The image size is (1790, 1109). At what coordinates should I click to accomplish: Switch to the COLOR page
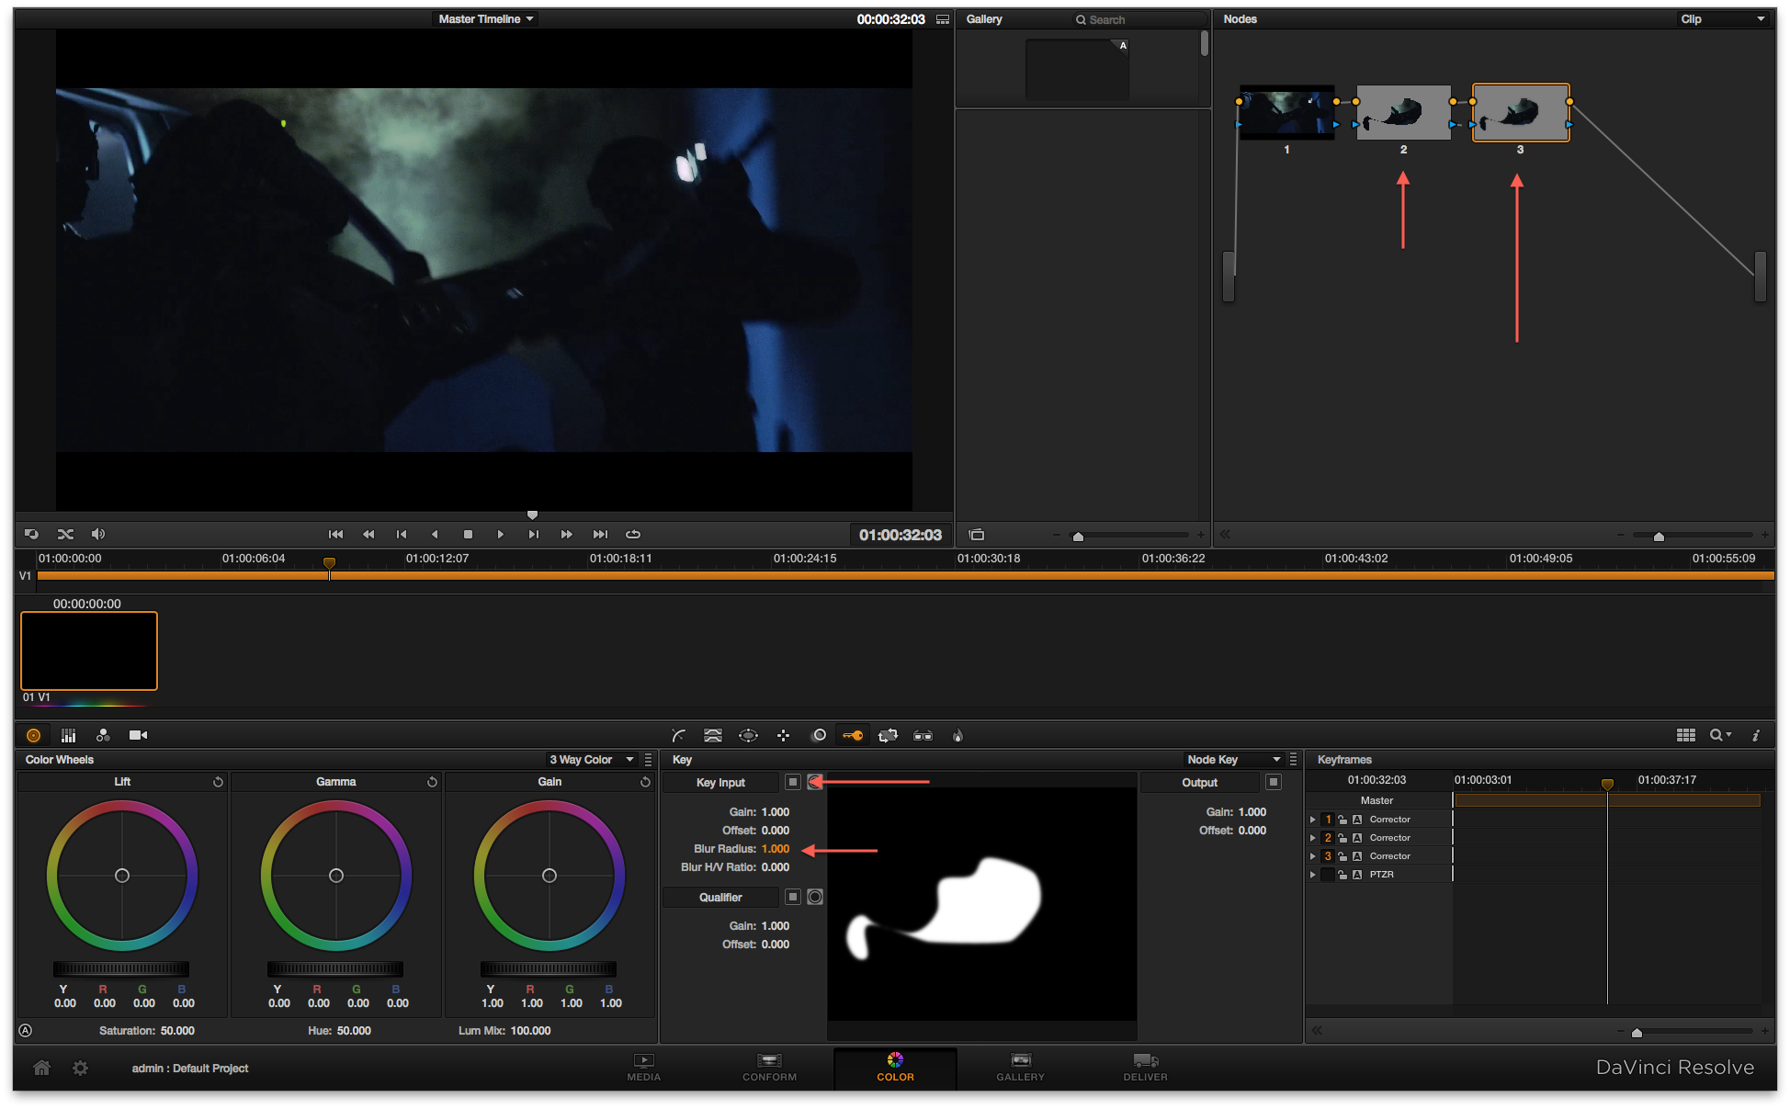point(895,1068)
